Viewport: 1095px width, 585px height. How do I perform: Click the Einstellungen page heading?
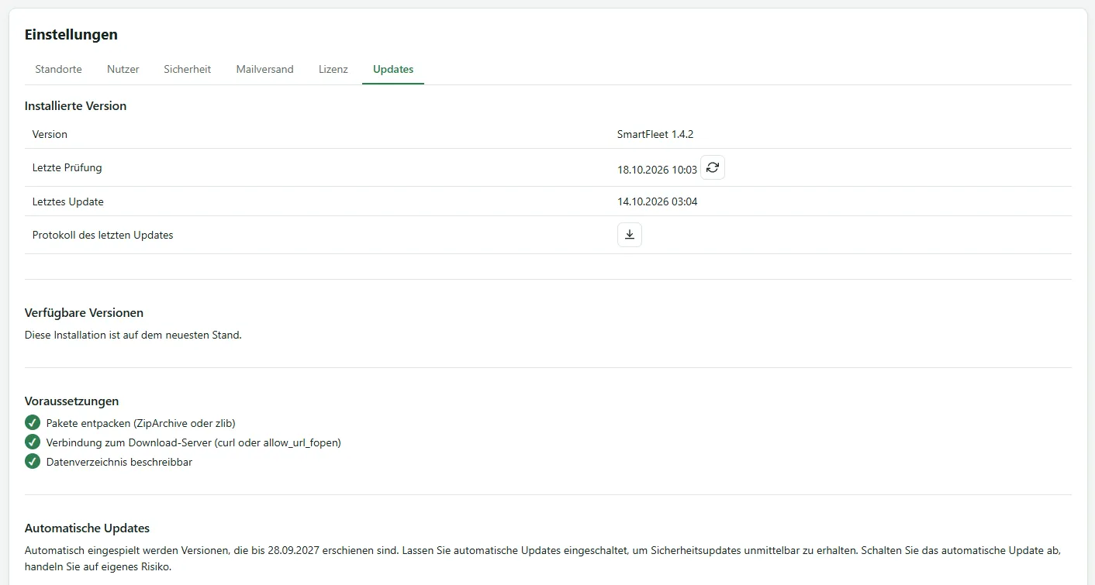(71, 35)
